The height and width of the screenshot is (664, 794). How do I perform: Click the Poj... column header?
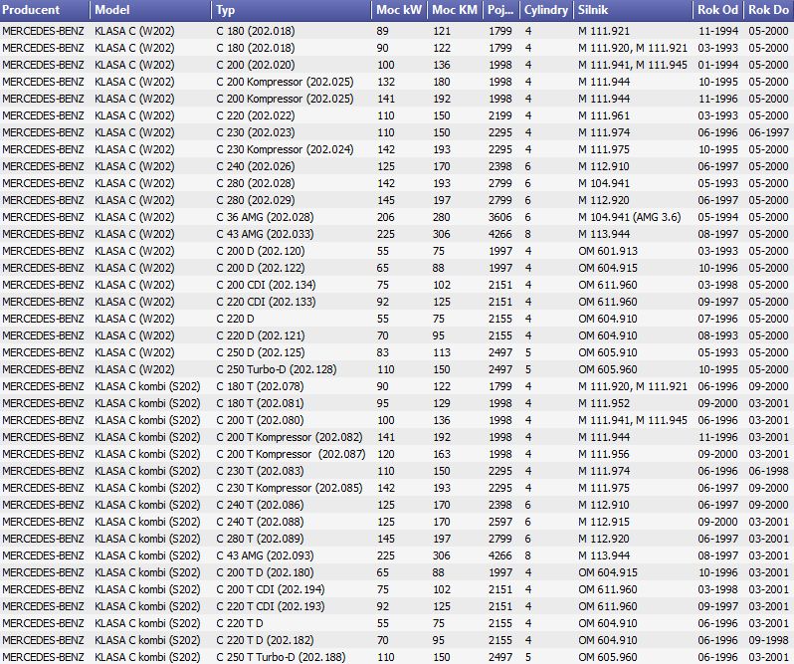click(500, 10)
